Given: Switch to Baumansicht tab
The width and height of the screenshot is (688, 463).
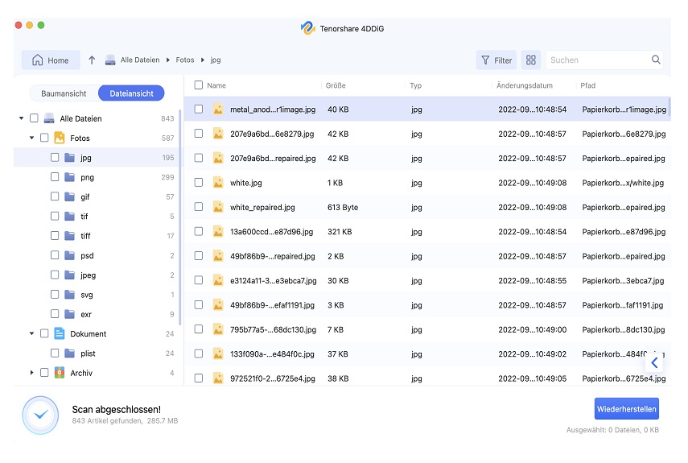Looking at the screenshot, I should (x=64, y=93).
